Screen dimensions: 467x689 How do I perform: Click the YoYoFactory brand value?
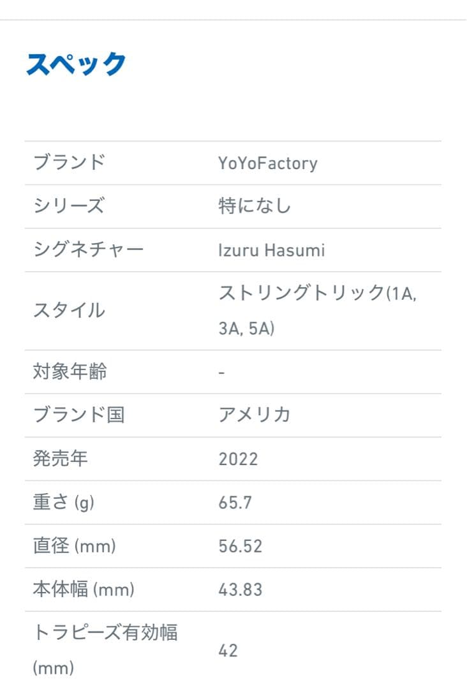[267, 163]
